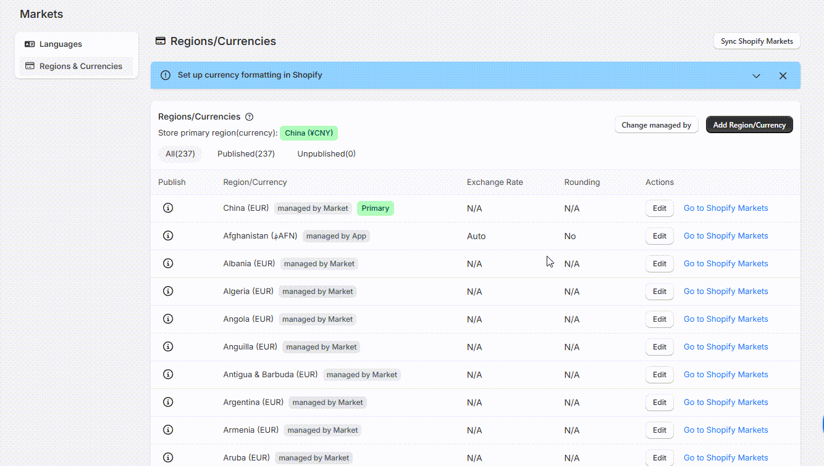Viewport: 824px width, 466px height.
Task: Click the Add Region/Currency button
Action: tap(749, 125)
